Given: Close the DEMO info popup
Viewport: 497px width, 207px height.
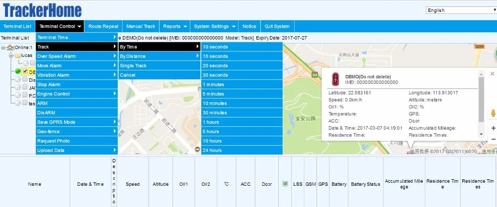Looking at the screenshot, I should click(x=492, y=74).
